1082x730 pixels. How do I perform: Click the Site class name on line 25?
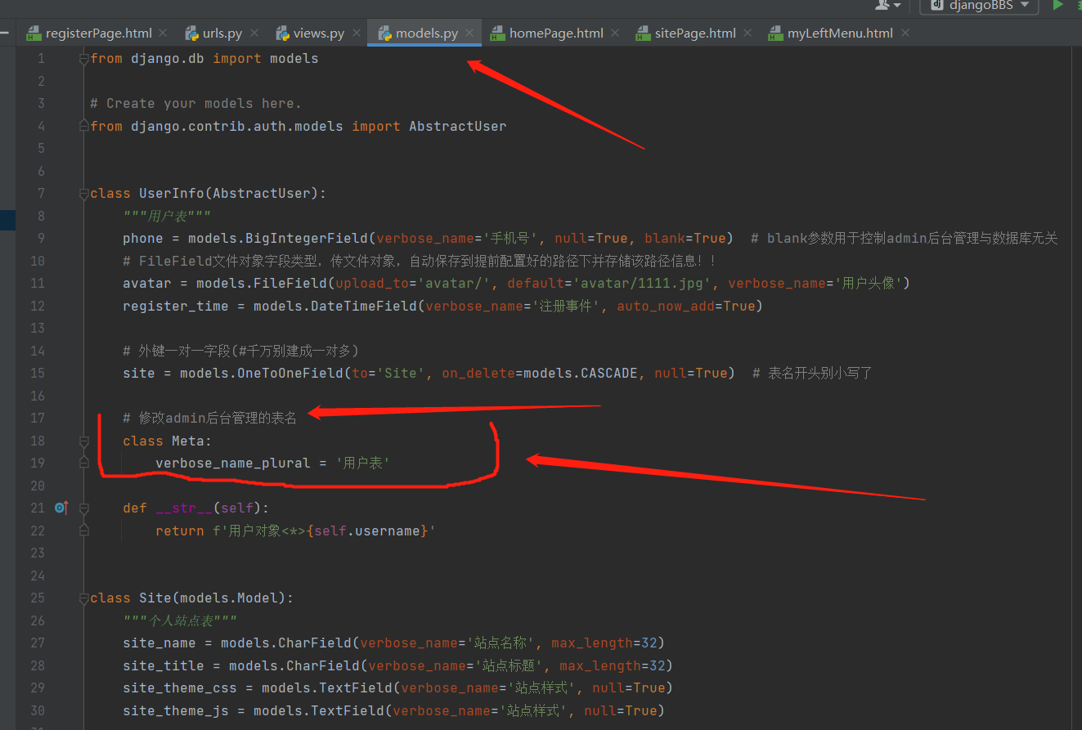[x=155, y=598]
